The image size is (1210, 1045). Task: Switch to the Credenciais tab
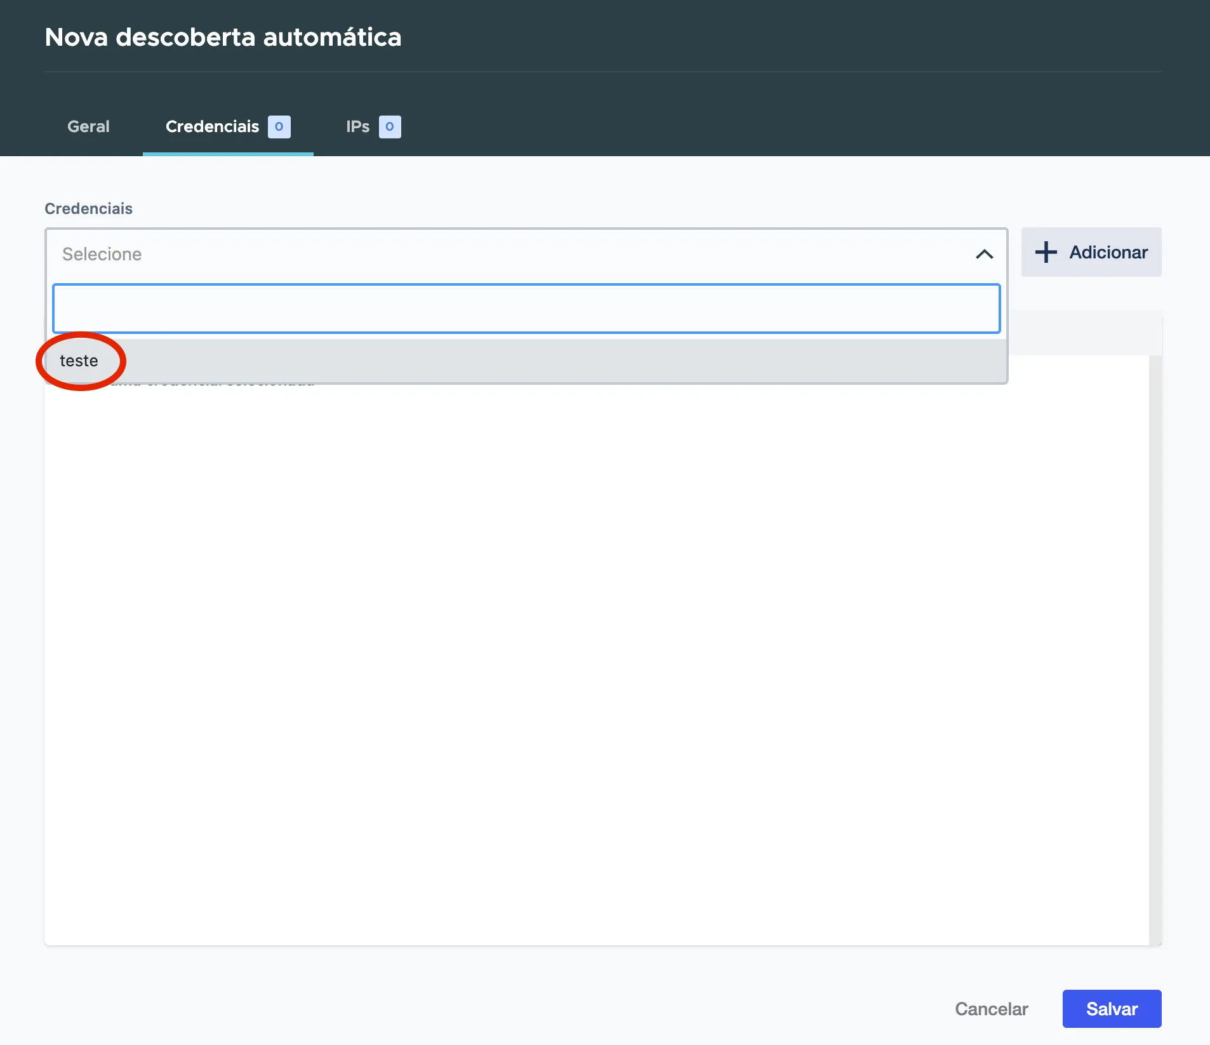(x=228, y=126)
